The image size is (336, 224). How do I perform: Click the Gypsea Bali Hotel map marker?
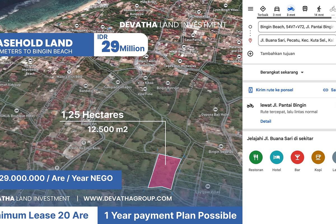pyautogui.click(x=215, y=110)
